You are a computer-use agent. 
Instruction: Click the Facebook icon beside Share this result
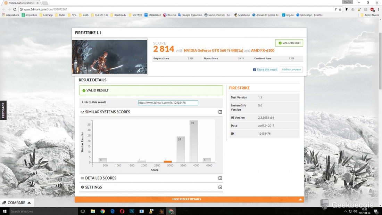[255, 70]
